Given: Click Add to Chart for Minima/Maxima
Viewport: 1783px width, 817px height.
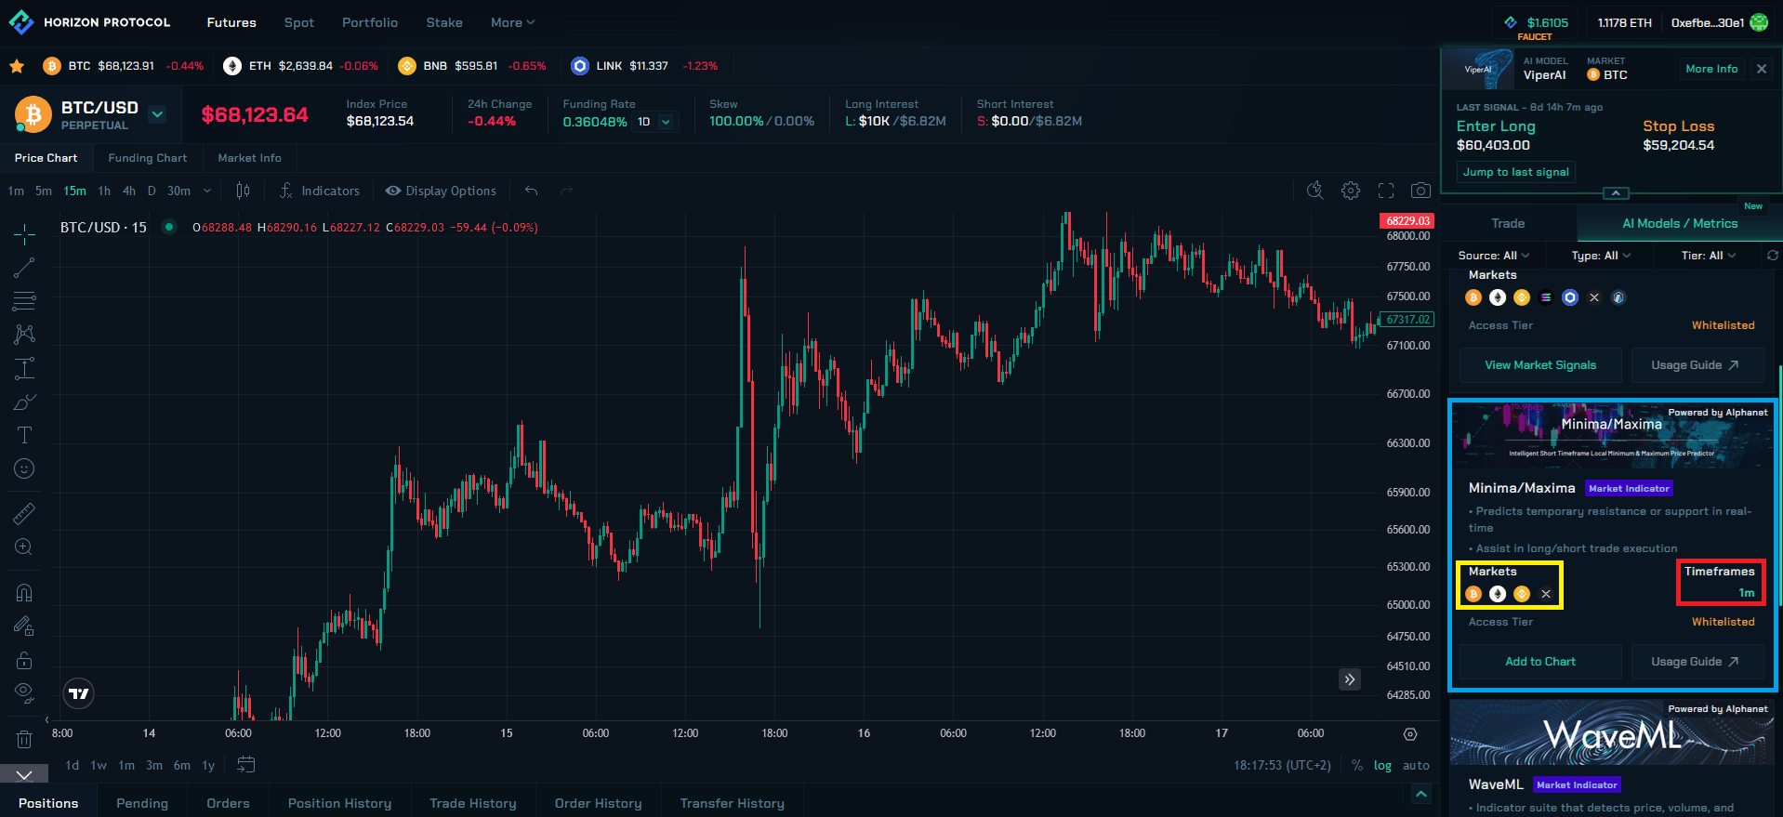Looking at the screenshot, I should click(x=1540, y=662).
